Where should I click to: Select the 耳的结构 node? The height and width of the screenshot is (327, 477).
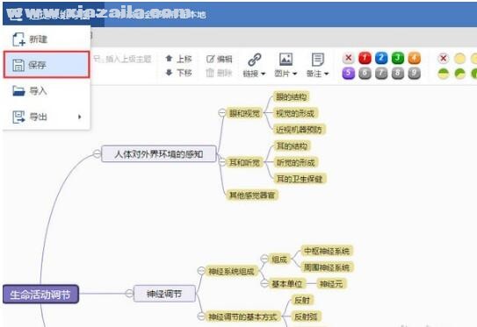point(292,146)
